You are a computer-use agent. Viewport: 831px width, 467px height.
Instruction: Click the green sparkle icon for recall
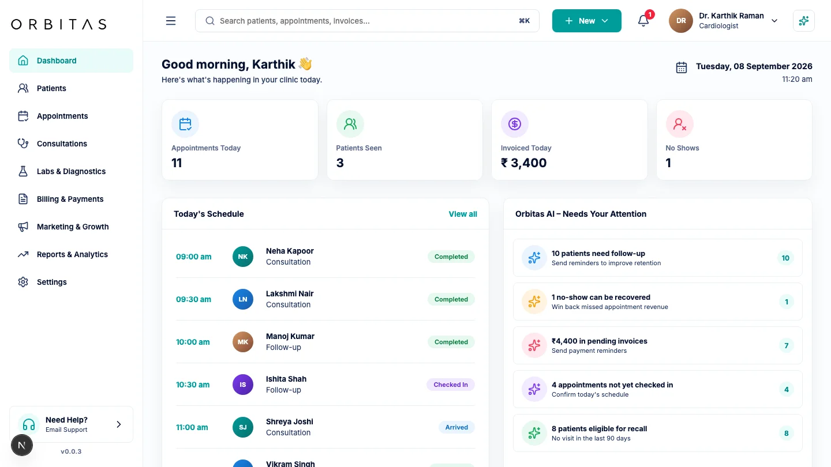[x=534, y=433]
